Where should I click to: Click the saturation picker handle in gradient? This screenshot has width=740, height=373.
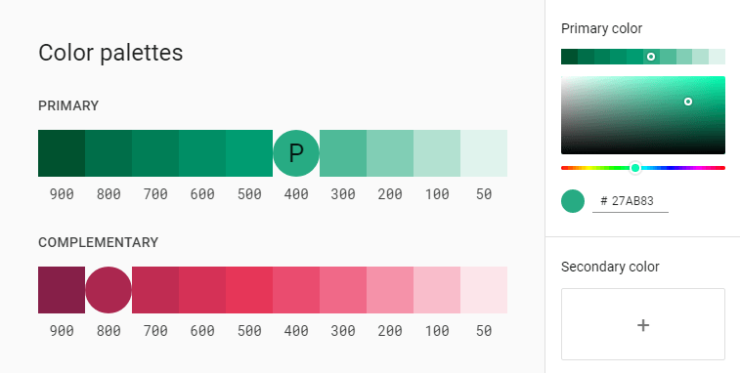point(688,102)
